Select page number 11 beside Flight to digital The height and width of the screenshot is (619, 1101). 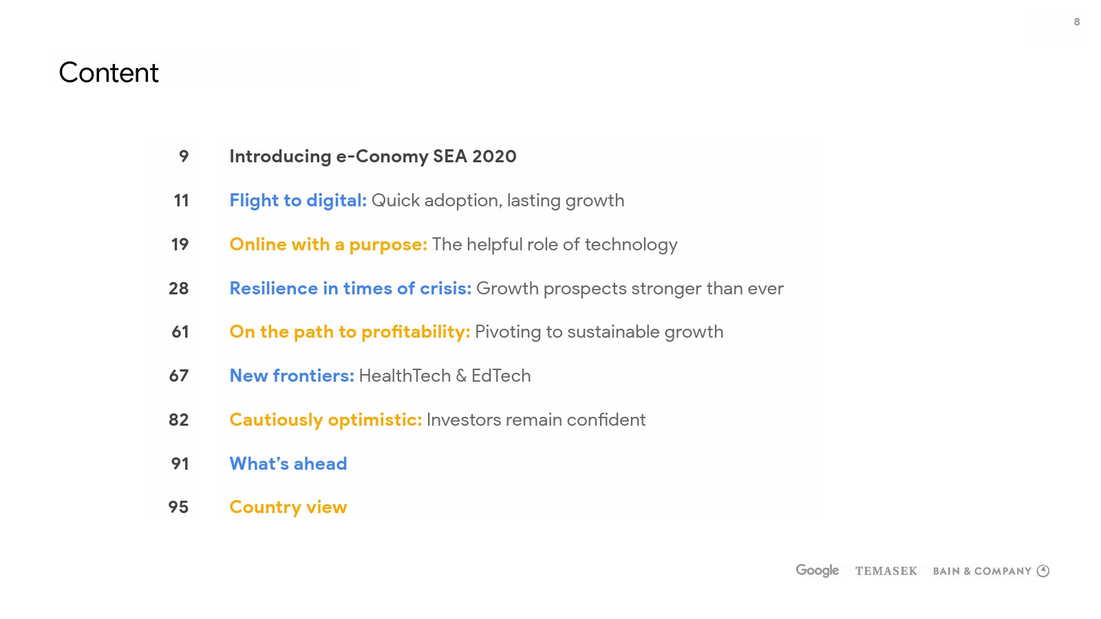pos(181,200)
